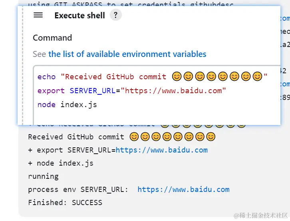Click the "running" console output line

(x=43, y=176)
